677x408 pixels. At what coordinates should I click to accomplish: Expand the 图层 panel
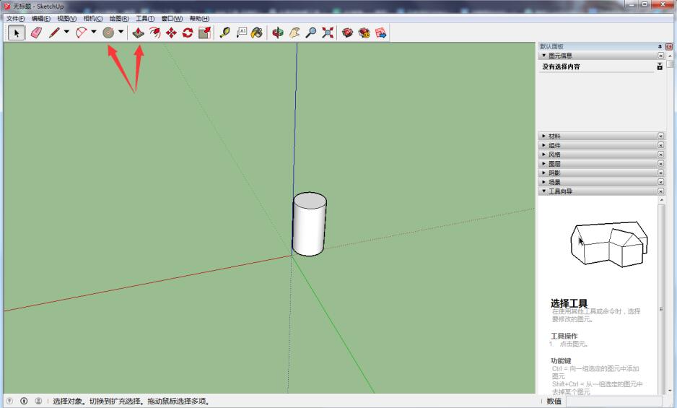click(554, 164)
